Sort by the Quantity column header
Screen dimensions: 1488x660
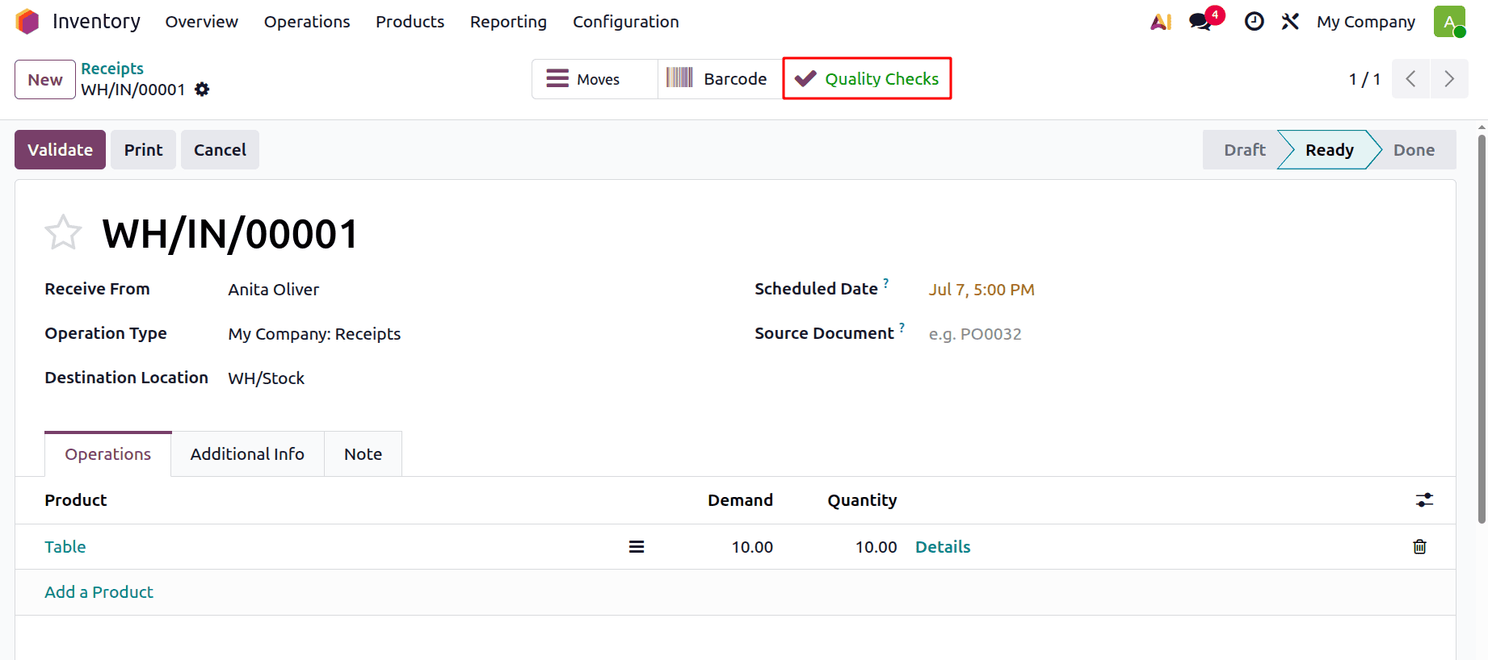[862, 500]
